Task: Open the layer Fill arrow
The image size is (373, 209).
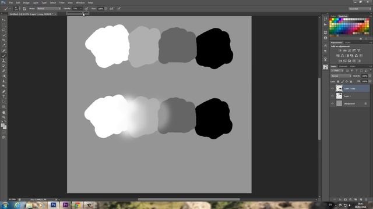Action: tap(370, 81)
